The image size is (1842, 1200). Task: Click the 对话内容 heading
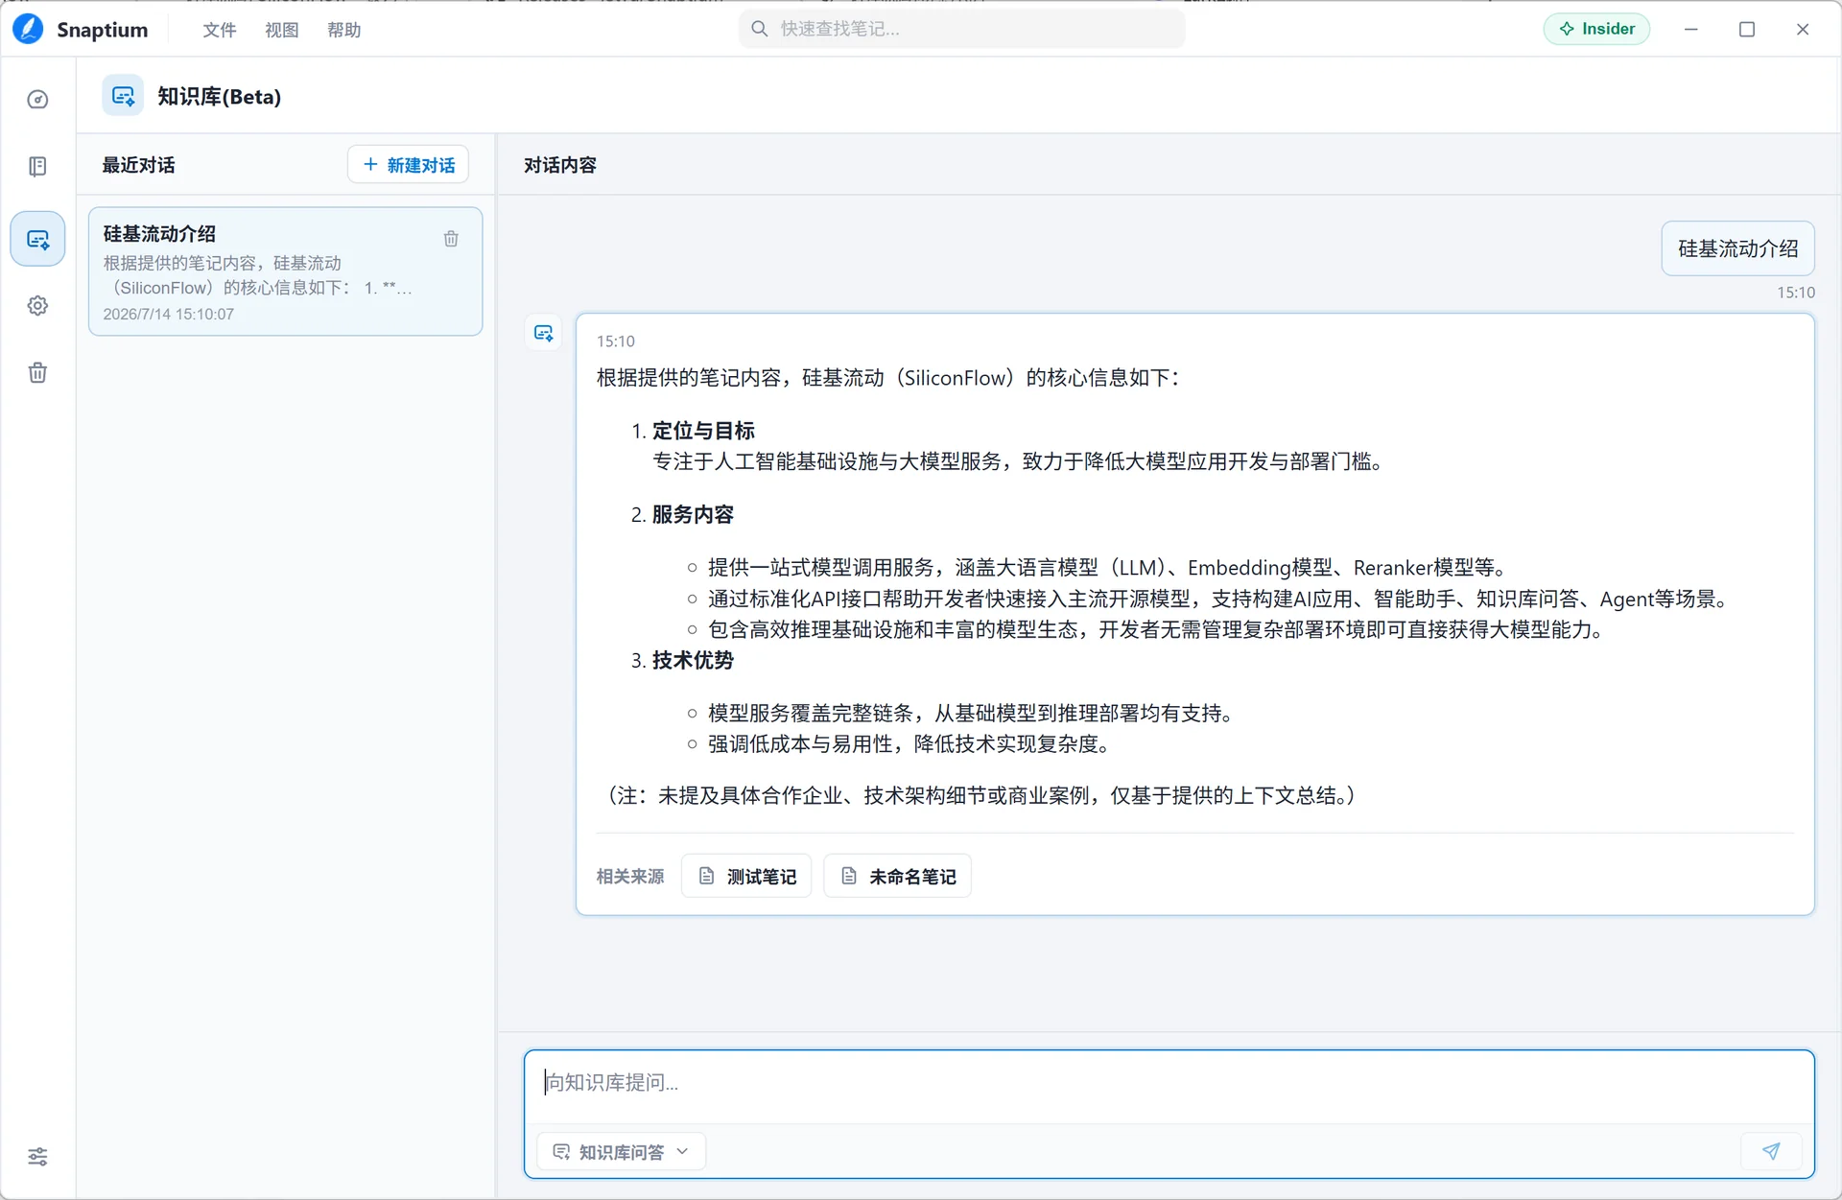point(560,165)
